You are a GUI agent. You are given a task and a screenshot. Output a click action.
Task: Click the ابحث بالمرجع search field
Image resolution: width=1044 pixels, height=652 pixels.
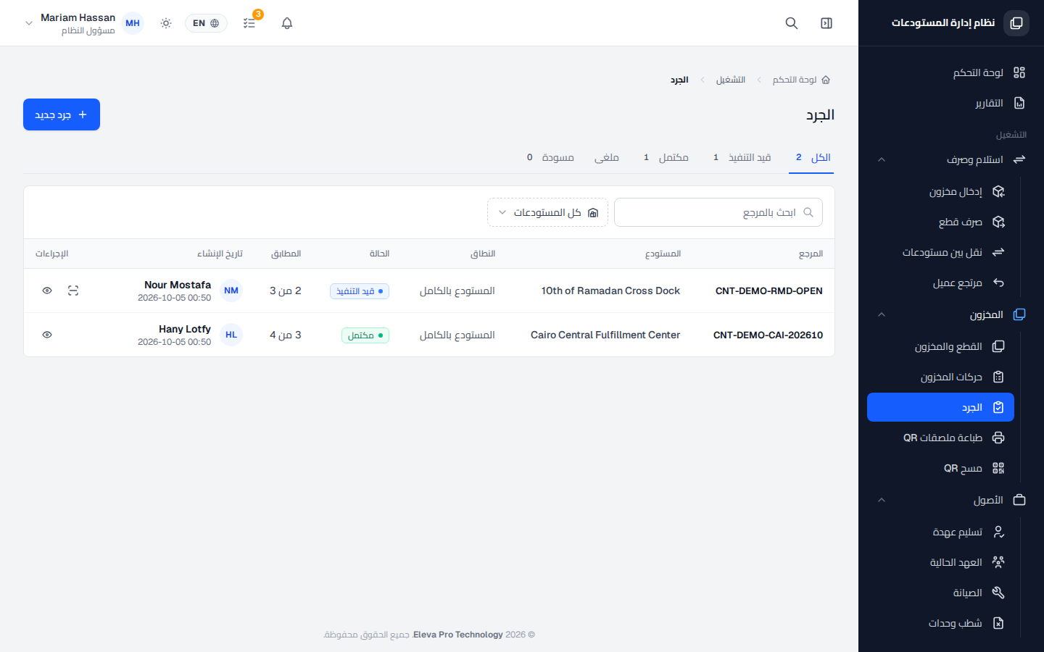pyautogui.click(x=718, y=212)
